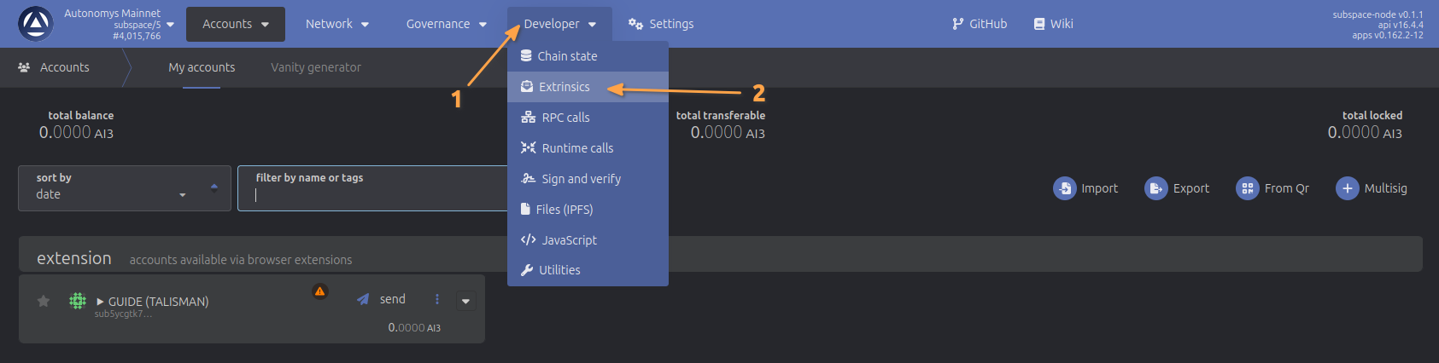
Task: Open the GitHub link
Action: tap(980, 24)
